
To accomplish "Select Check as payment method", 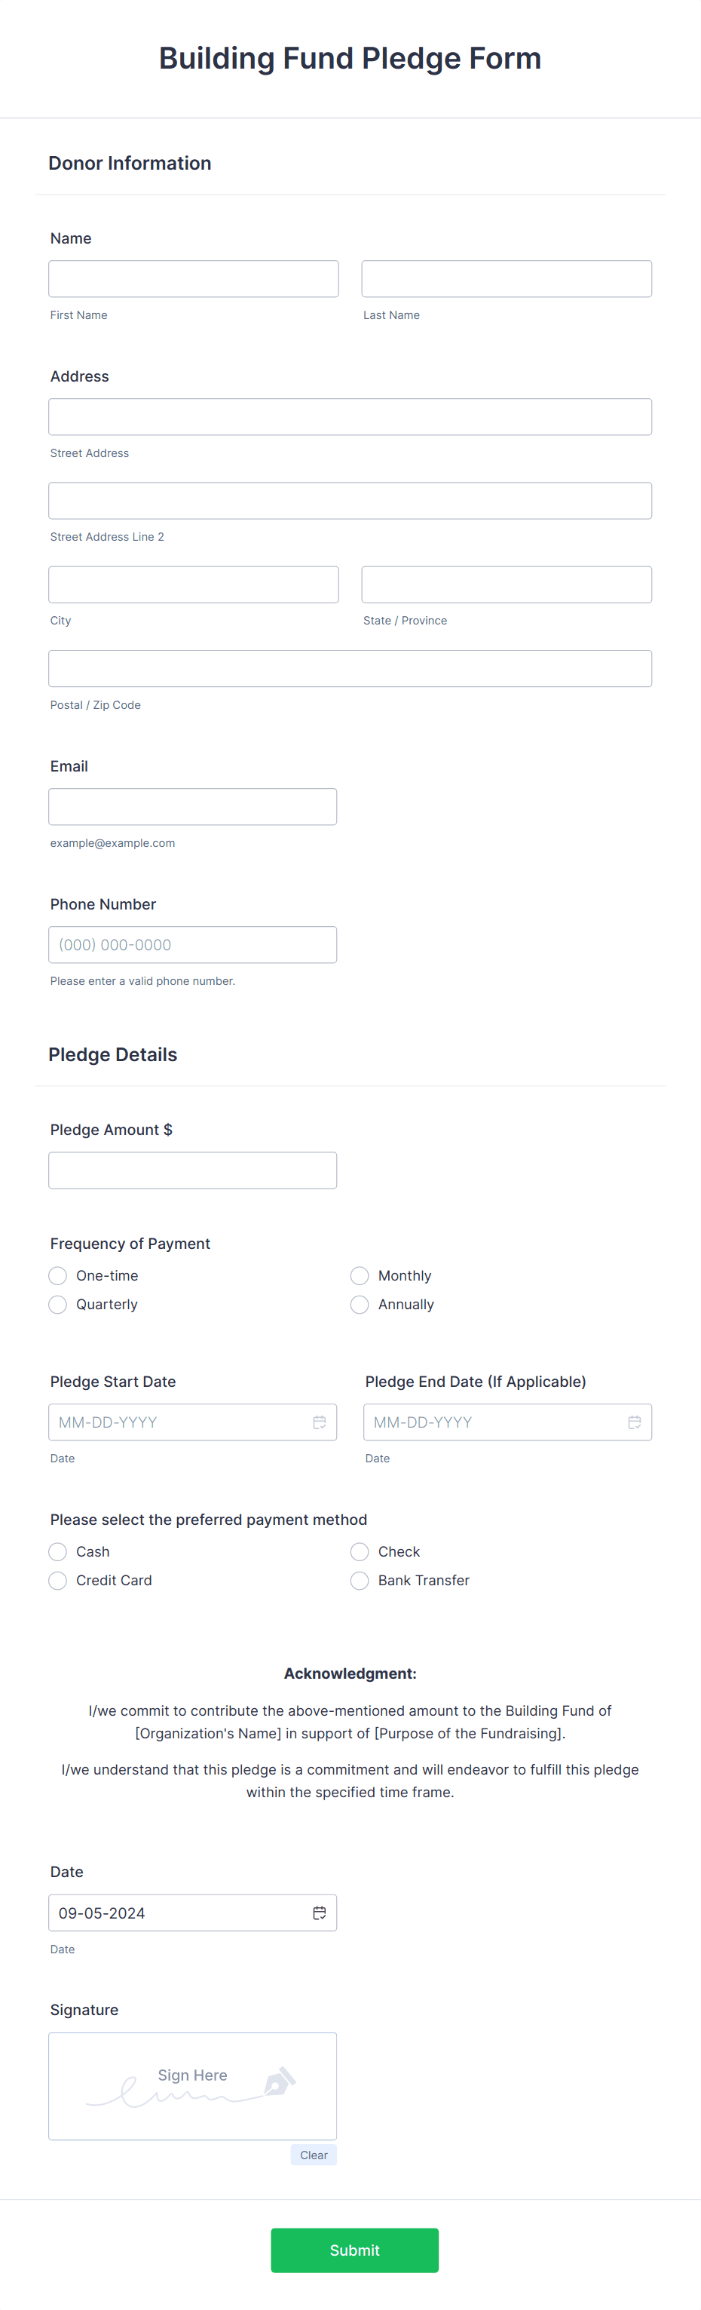I will pos(359,1551).
